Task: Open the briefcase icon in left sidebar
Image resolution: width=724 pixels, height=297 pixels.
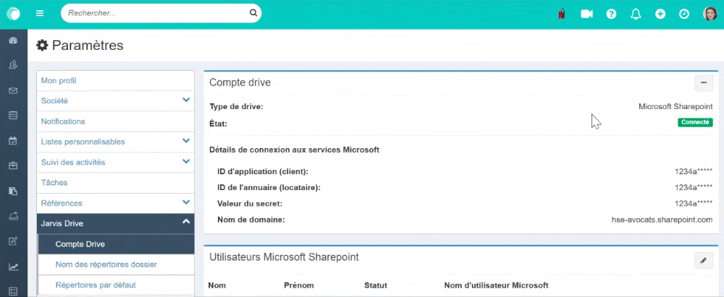Action: [13, 165]
